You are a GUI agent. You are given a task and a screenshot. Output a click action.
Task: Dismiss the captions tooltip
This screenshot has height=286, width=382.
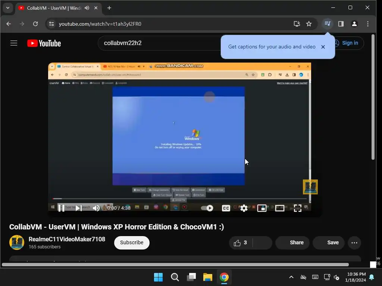click(x=323, y=47)
